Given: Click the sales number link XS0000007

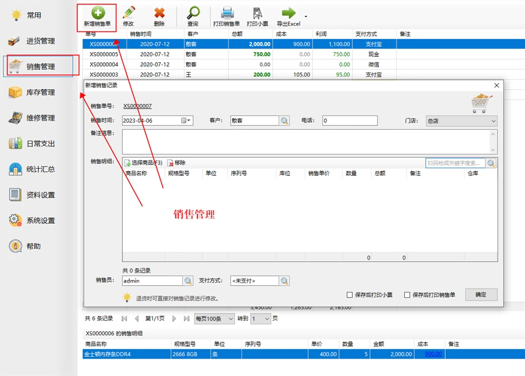Looking at the screenshot, I should (137, 106).
